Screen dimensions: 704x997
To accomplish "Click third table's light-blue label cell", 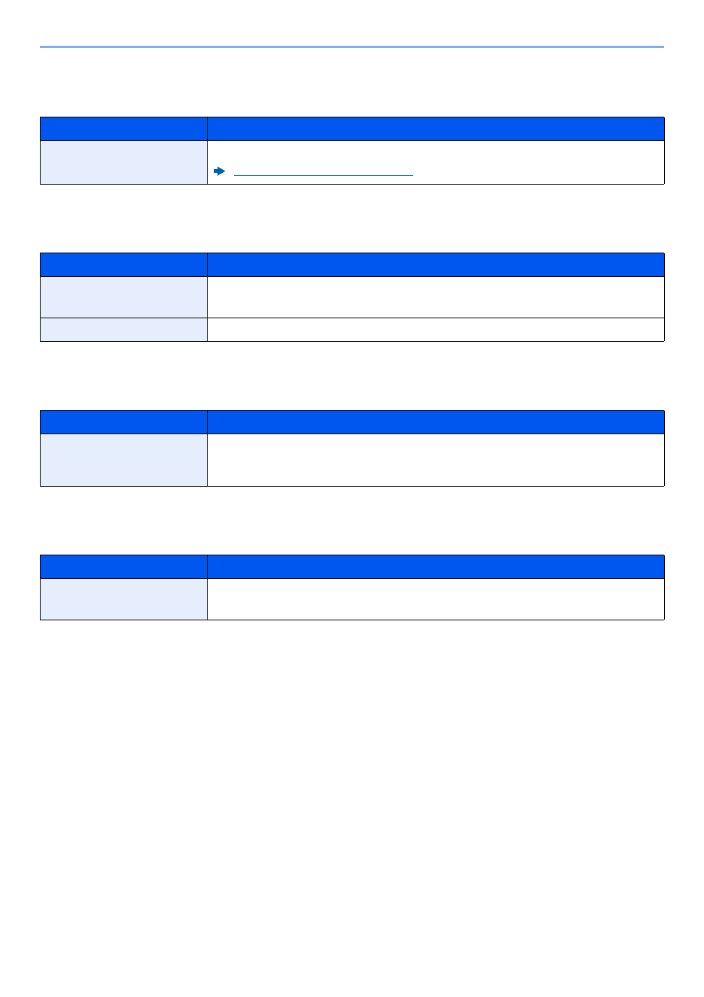I will tap(124, 460).
